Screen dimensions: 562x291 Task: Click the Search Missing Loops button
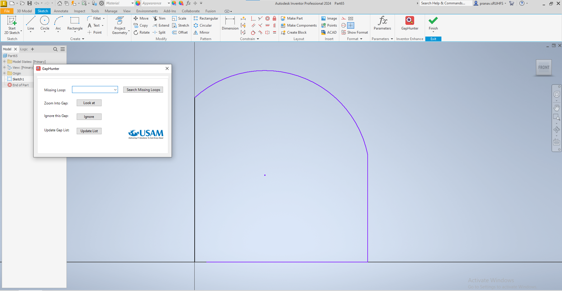[x=143, y=90]
